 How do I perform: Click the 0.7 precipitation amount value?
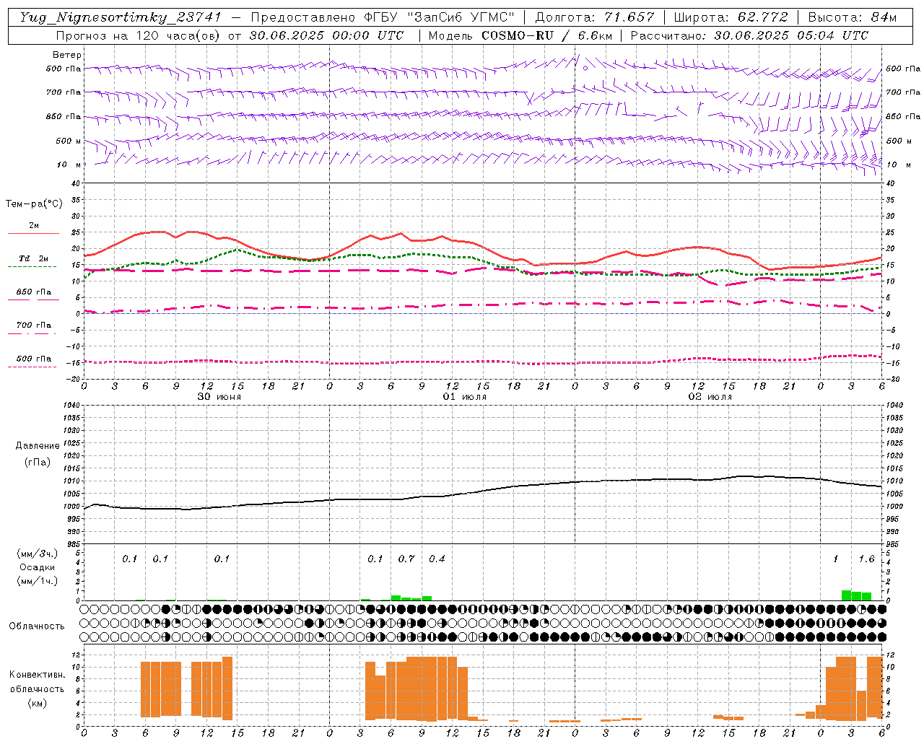click(406, 559)
